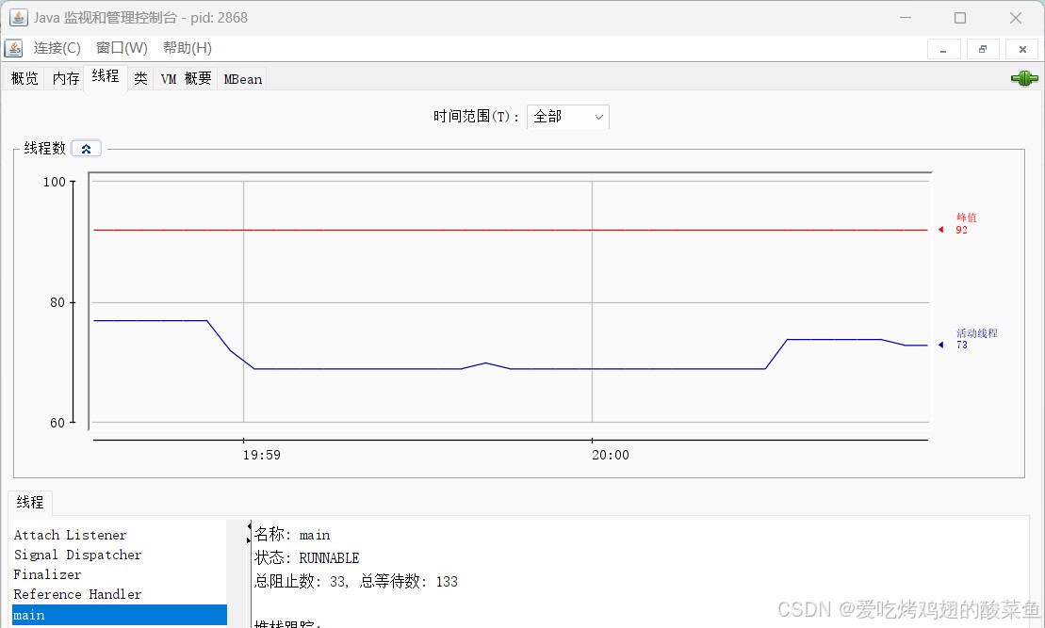
Task: Restore the inner JConsole window
Action: 983,49
